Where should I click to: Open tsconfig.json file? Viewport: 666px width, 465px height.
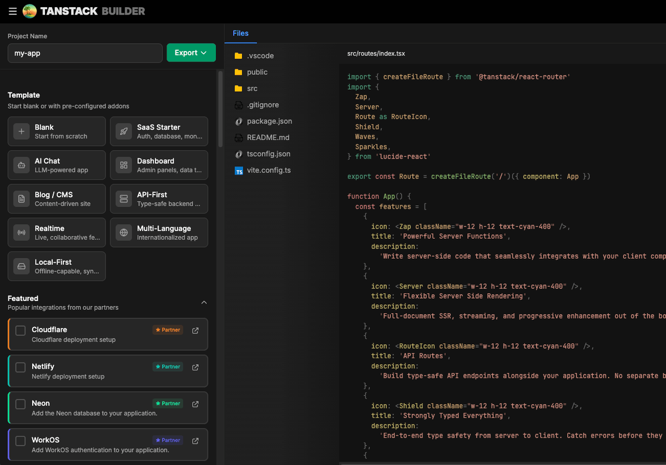click(269, 154)
